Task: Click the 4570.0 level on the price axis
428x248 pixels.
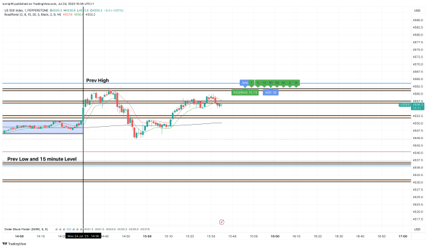Action: coord(418,64)
